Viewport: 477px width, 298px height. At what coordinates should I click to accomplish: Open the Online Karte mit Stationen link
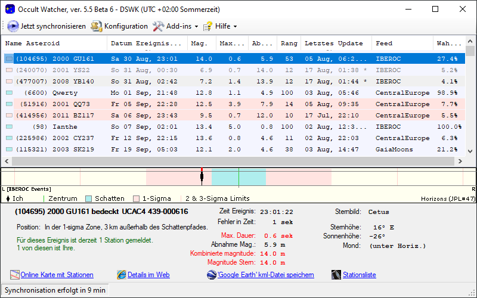[x=57, y=275]
